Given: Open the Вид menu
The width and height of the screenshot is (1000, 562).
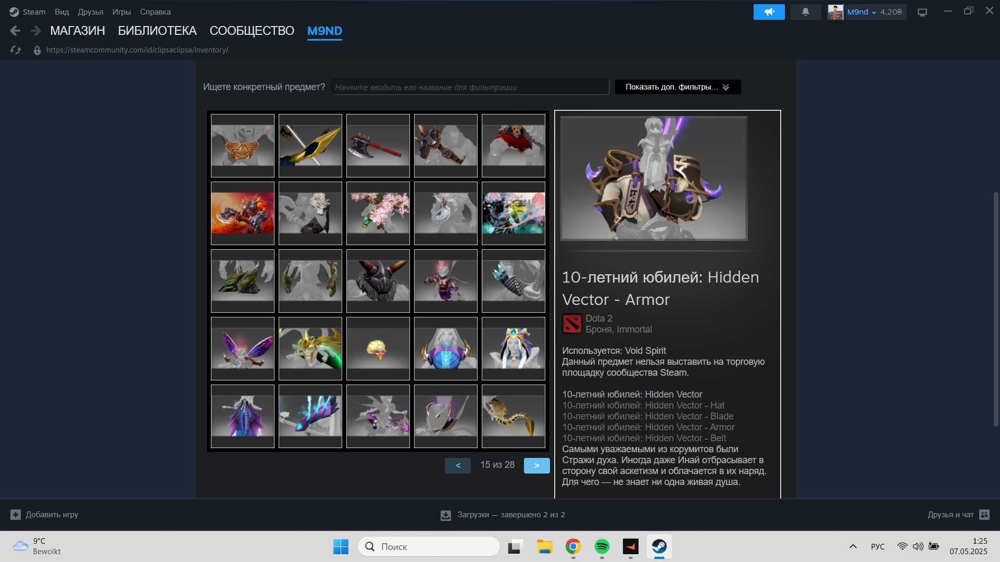Looking at the screenshot, I should [61, 11].
